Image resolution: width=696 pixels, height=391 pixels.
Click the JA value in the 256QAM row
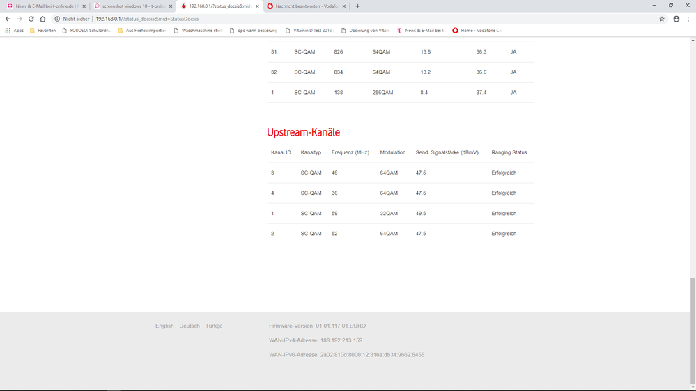tap(513, 93)
